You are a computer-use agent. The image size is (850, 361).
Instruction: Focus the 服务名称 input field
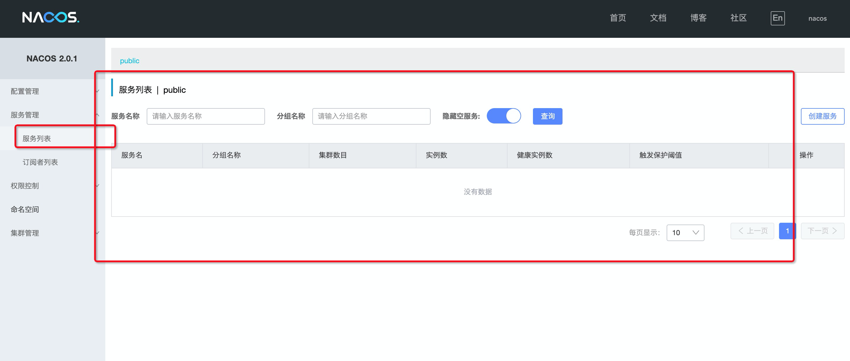click(206, 116)
